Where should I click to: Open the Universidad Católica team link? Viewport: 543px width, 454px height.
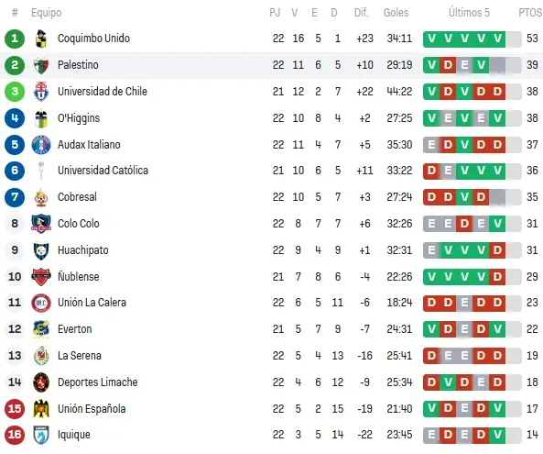coord(103,171)
